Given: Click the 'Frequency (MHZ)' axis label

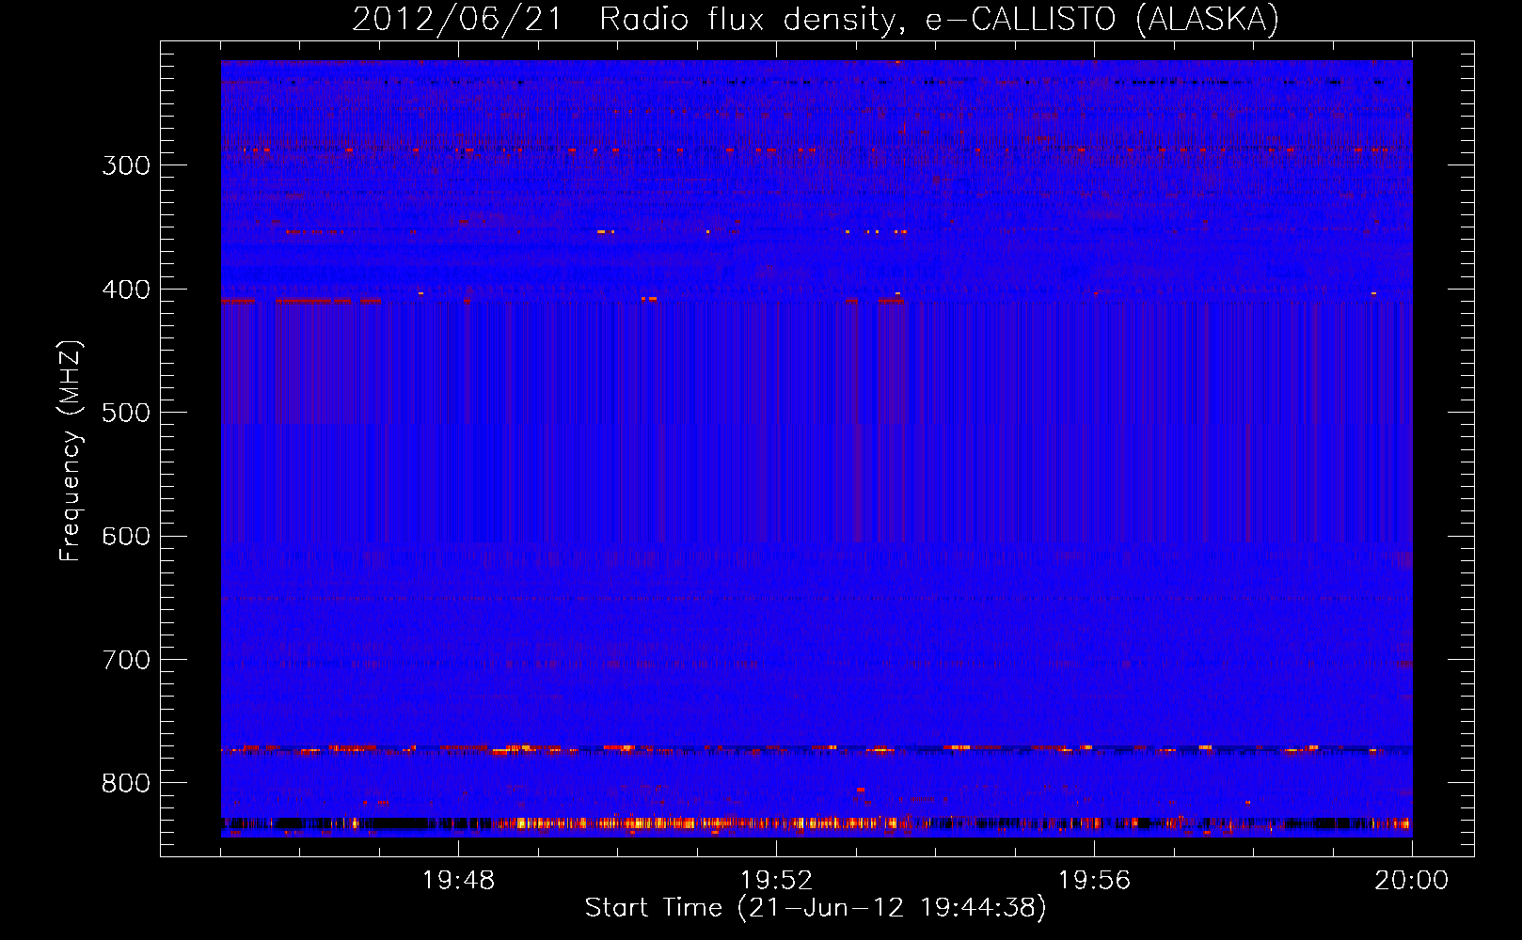Looking at the screenshot, I should pyautogui.click(x=71, y=450).
